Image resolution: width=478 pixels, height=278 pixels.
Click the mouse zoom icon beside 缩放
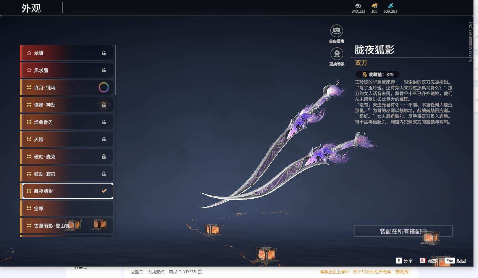423,261
